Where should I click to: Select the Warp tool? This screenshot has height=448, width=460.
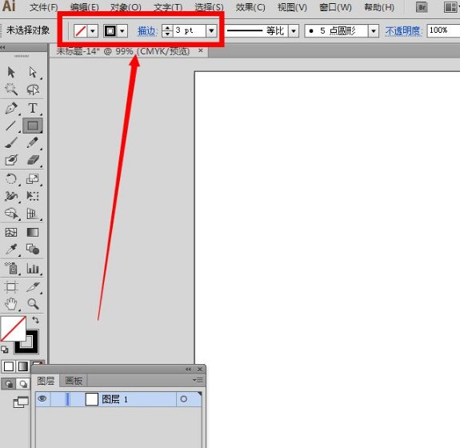(x=11, y=196)
